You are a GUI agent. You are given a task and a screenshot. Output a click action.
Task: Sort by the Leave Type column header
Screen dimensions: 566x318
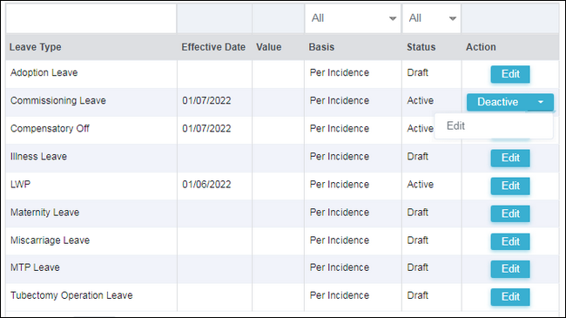click(36, 47)
